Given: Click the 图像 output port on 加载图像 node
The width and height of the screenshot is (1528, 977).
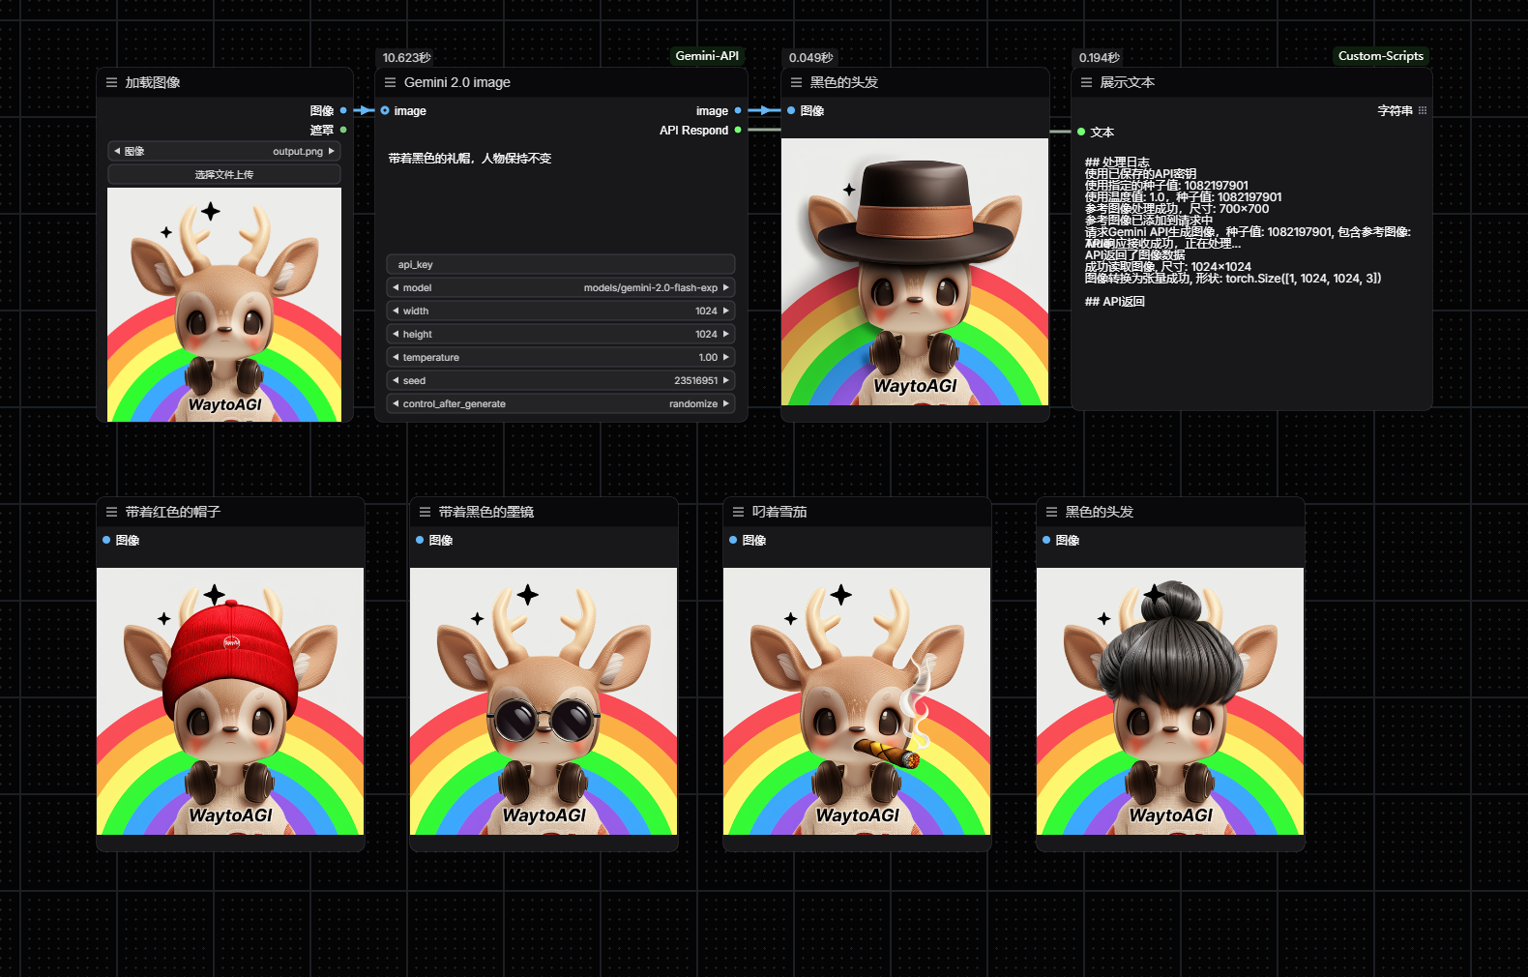Looking at the screenshot, I should [x=343, y=110].
